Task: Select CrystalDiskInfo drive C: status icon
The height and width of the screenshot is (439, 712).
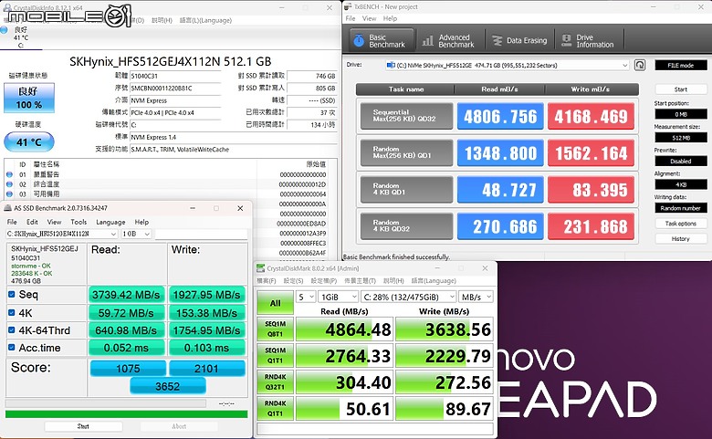Action: coord(4,30)
